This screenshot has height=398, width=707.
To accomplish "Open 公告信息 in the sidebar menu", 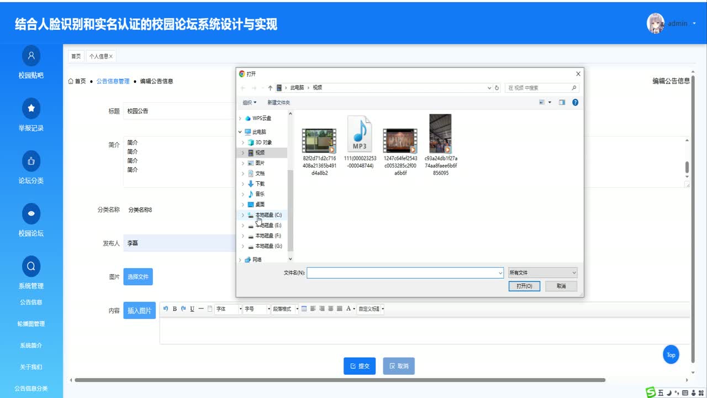I will (31, 302).
